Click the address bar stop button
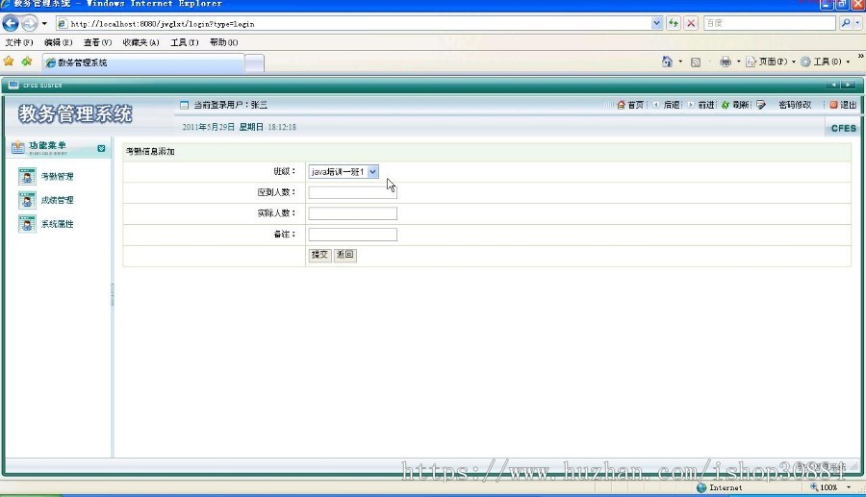The image size is (866, 497). [x=691, y=23]
